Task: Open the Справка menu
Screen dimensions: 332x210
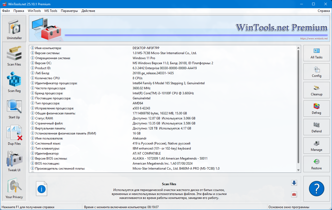Action: [324, 11]
